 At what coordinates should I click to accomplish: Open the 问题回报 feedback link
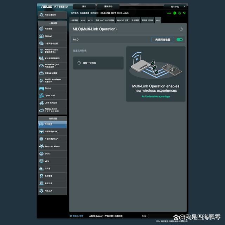(x=118, y=216)
